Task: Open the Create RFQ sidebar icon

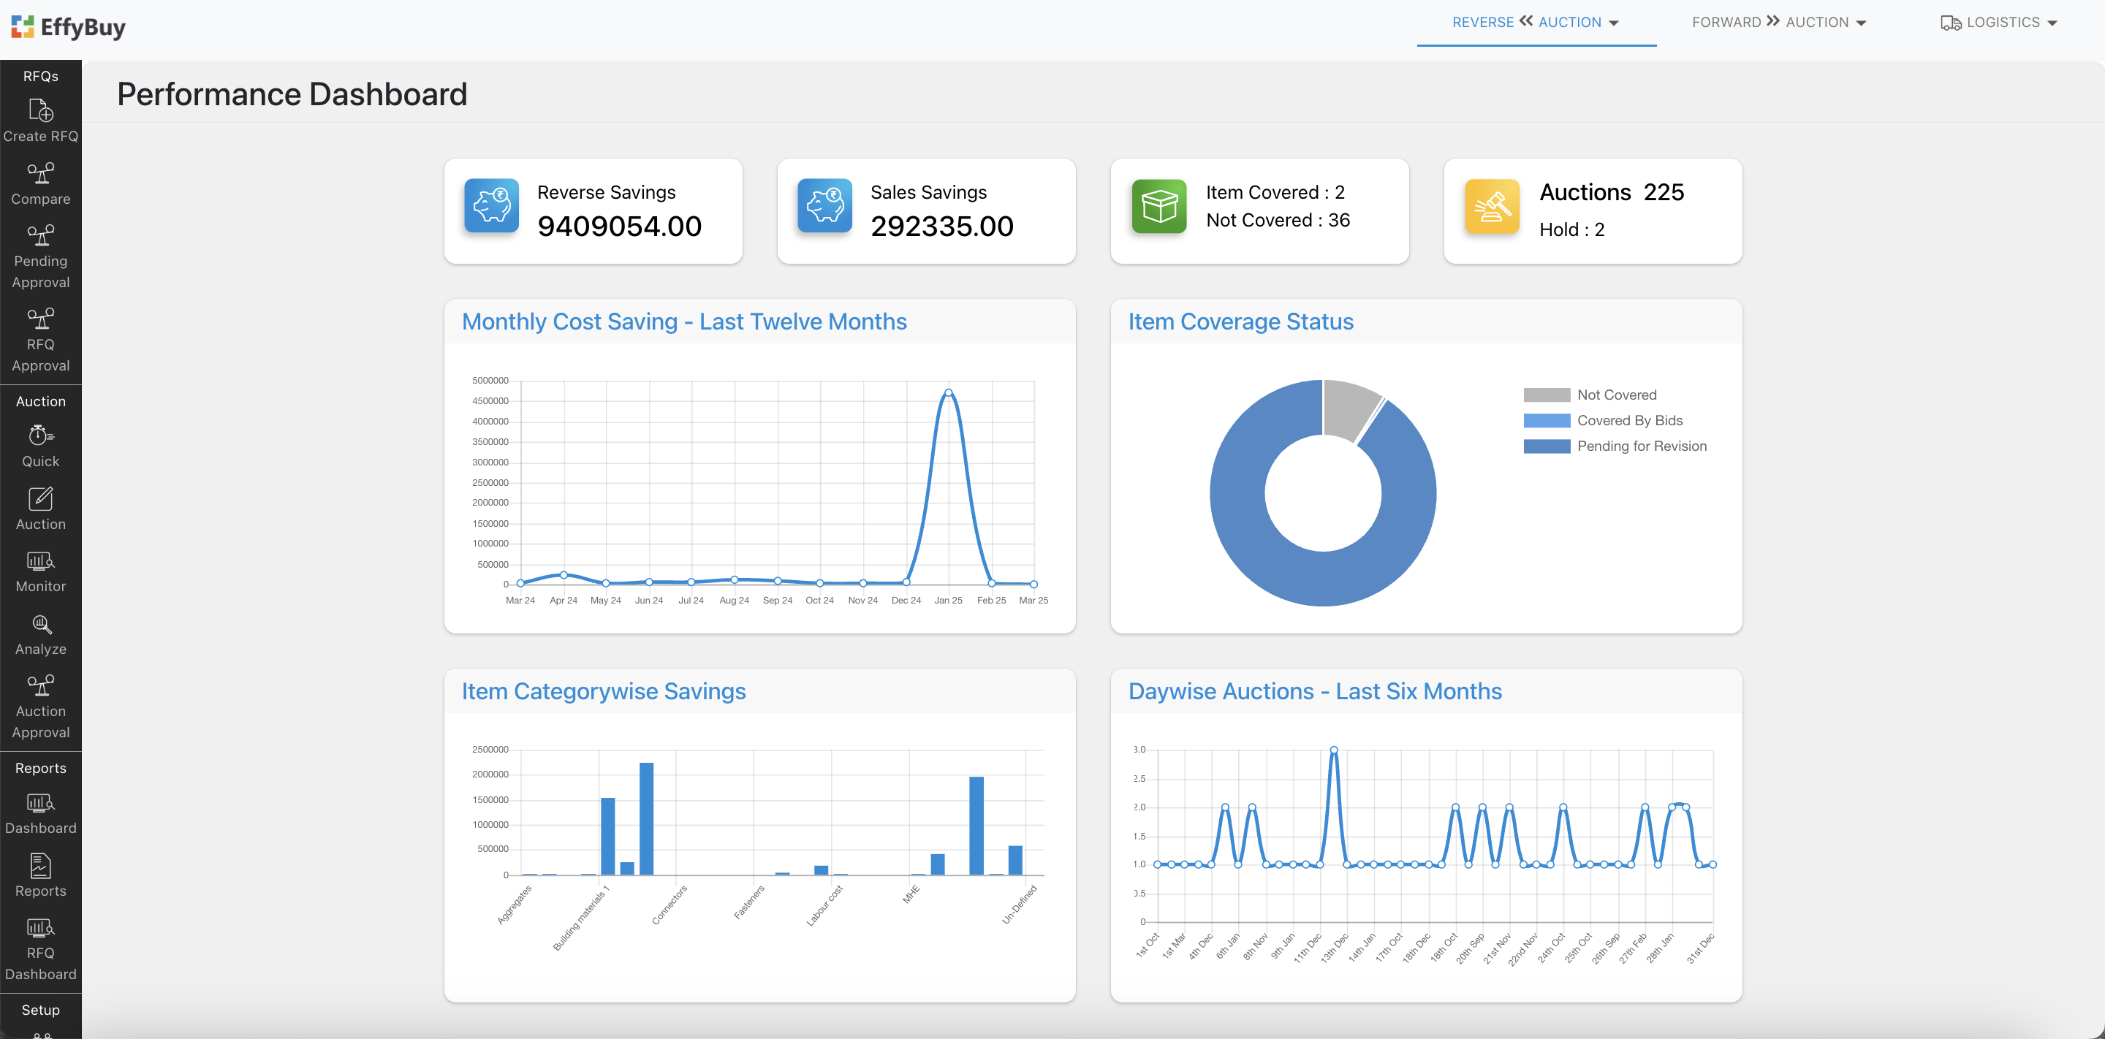Action: [41, 110]
